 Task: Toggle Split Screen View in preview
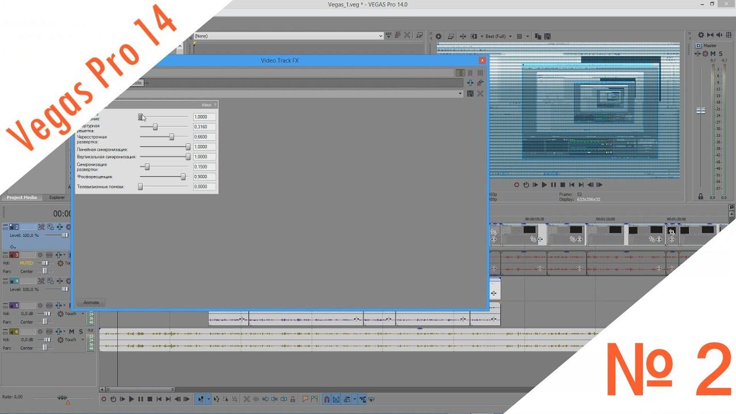tap(474, 36)
